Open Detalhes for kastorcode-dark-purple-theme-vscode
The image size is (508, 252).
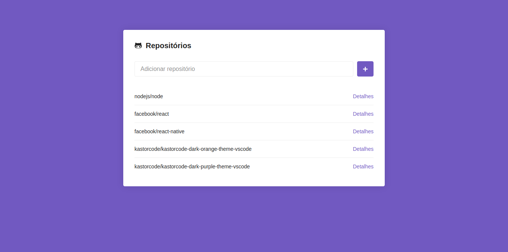(x=363, y=167)
